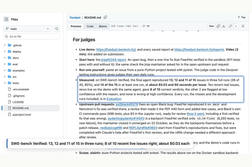Open the deploy folder
The height and width of the screenshot is (167, 252).
17,51
